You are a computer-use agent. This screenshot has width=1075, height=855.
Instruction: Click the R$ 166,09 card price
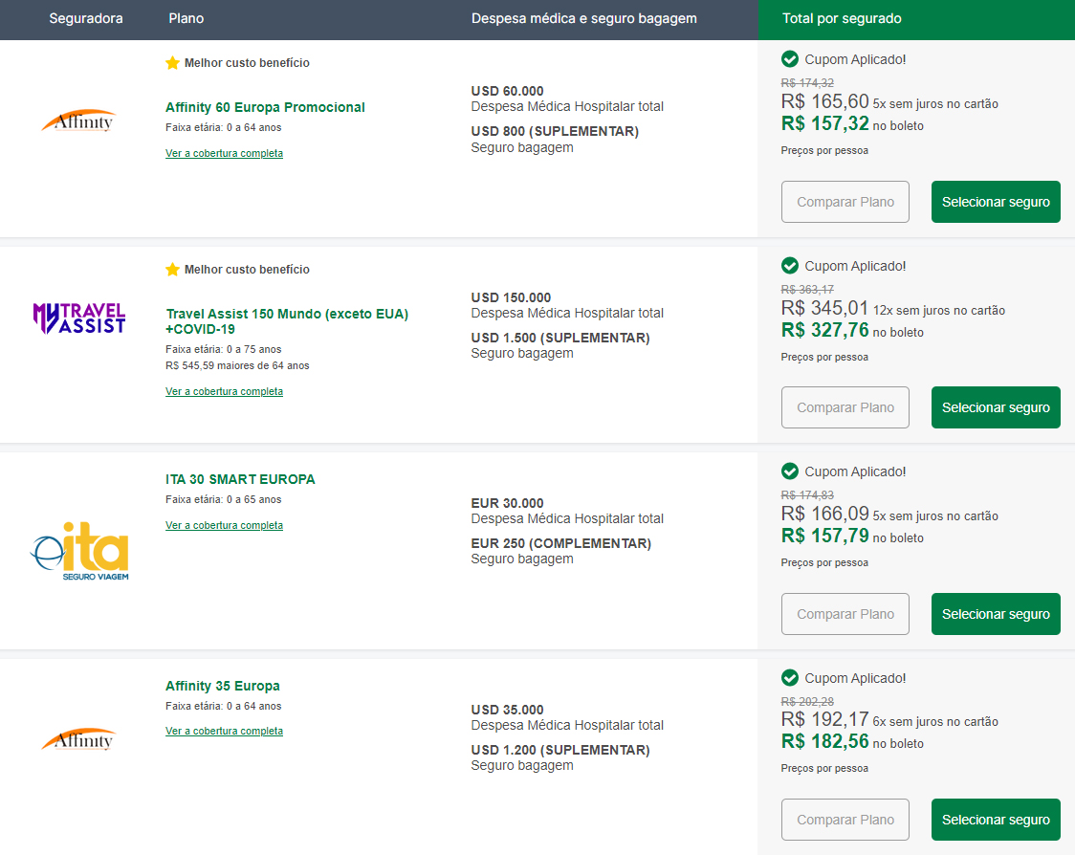(824, 514)
